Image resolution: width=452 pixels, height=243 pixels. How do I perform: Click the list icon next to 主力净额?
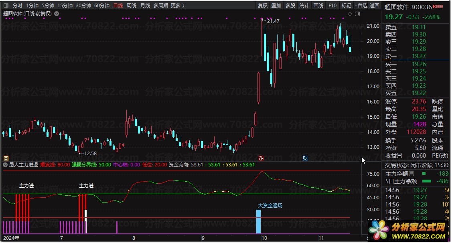(411, 174)
